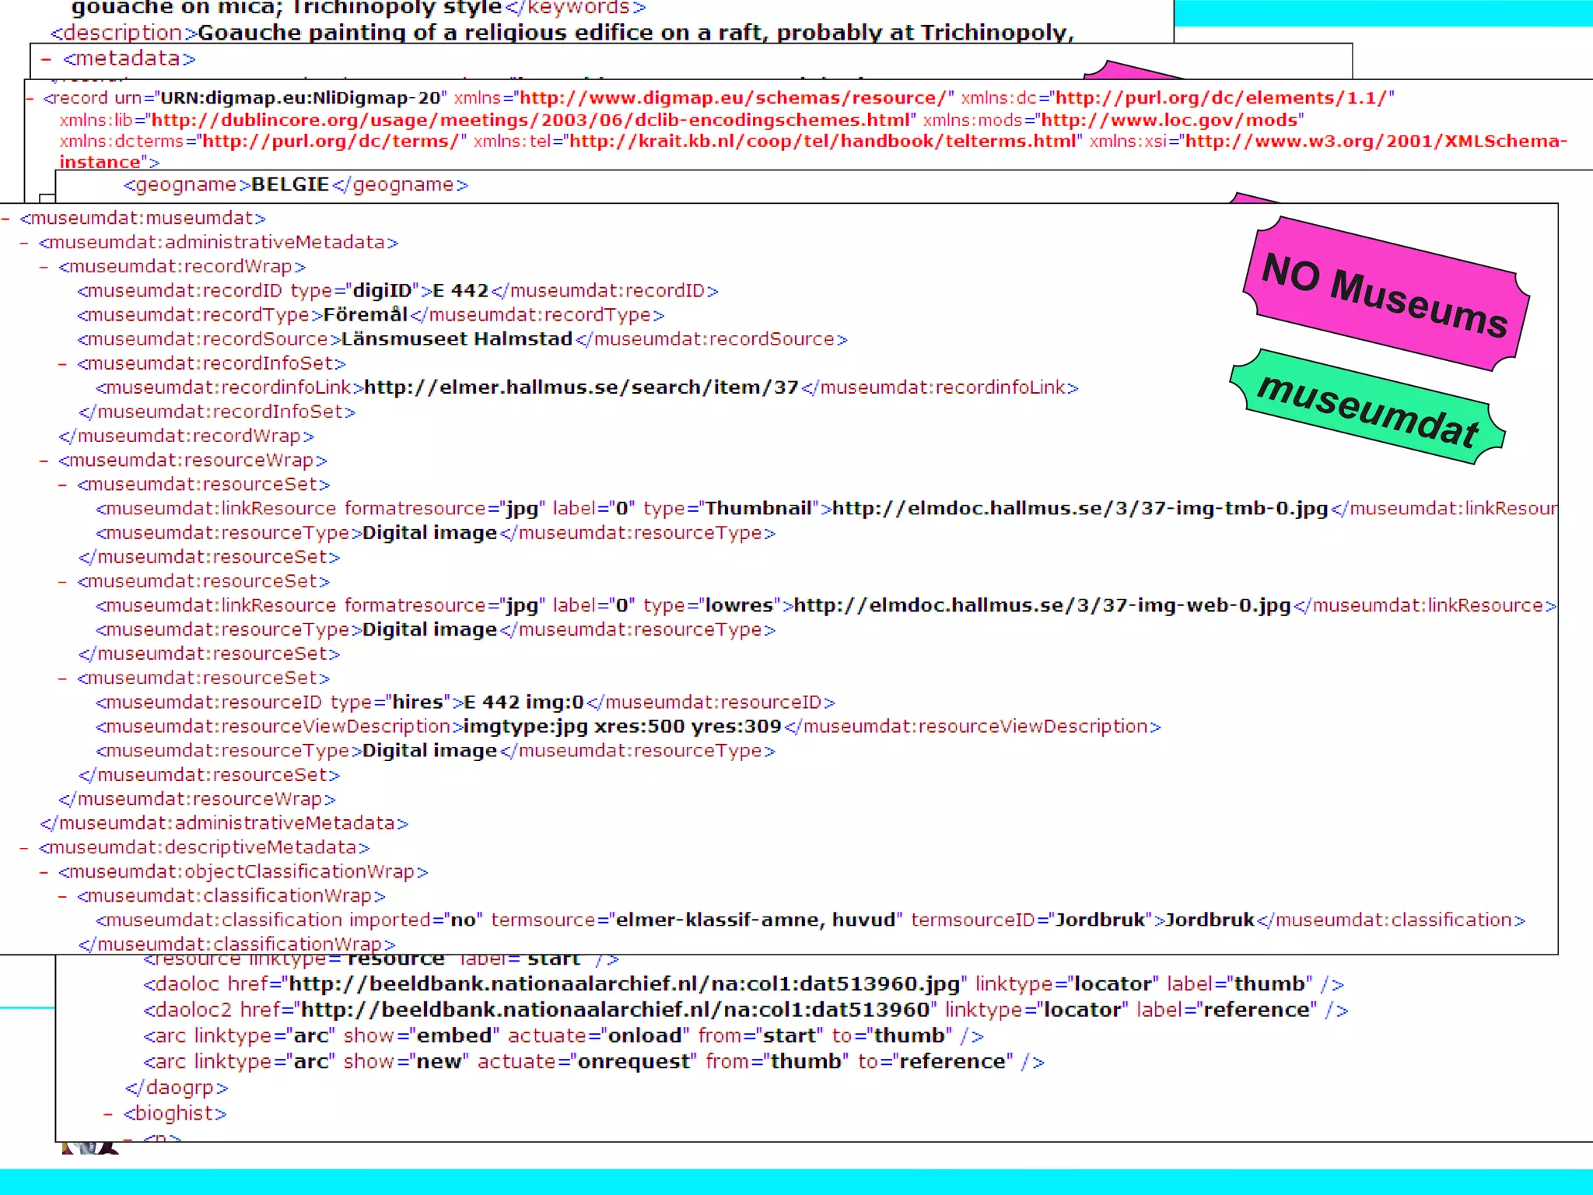Open the 37-img-tmb-0.jpg thumbnail URL
Image resolution: width=1593 pixels, height=1195 pixels.
(x=1080, y=509)
